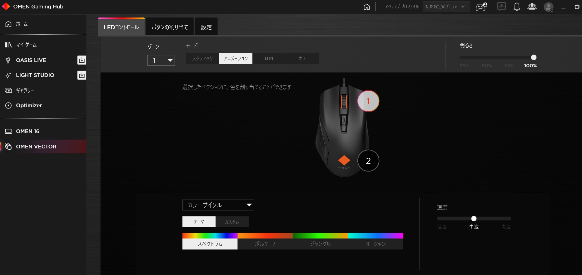Choose the ボルケーノ theme
Image resolution: width=582 pixels, height=275 pixels.
click(x=265, y=241)
